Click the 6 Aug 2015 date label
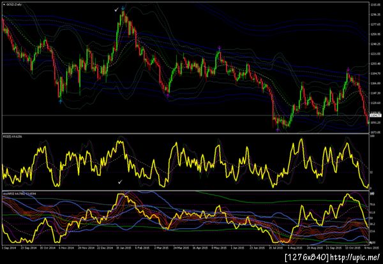This screenshot has height=264, width=383. pos(296,247)
